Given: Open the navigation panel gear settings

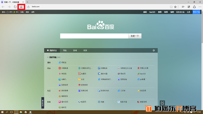Looking at the screenshot, I should point(154,50).
